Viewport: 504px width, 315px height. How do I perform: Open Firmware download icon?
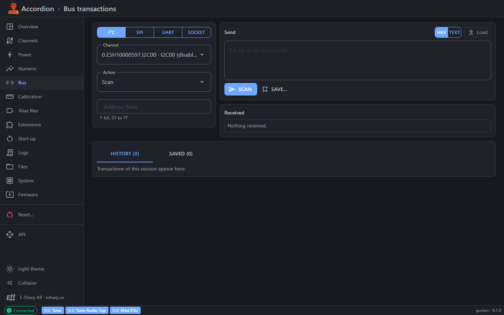(x=10, y=195)
